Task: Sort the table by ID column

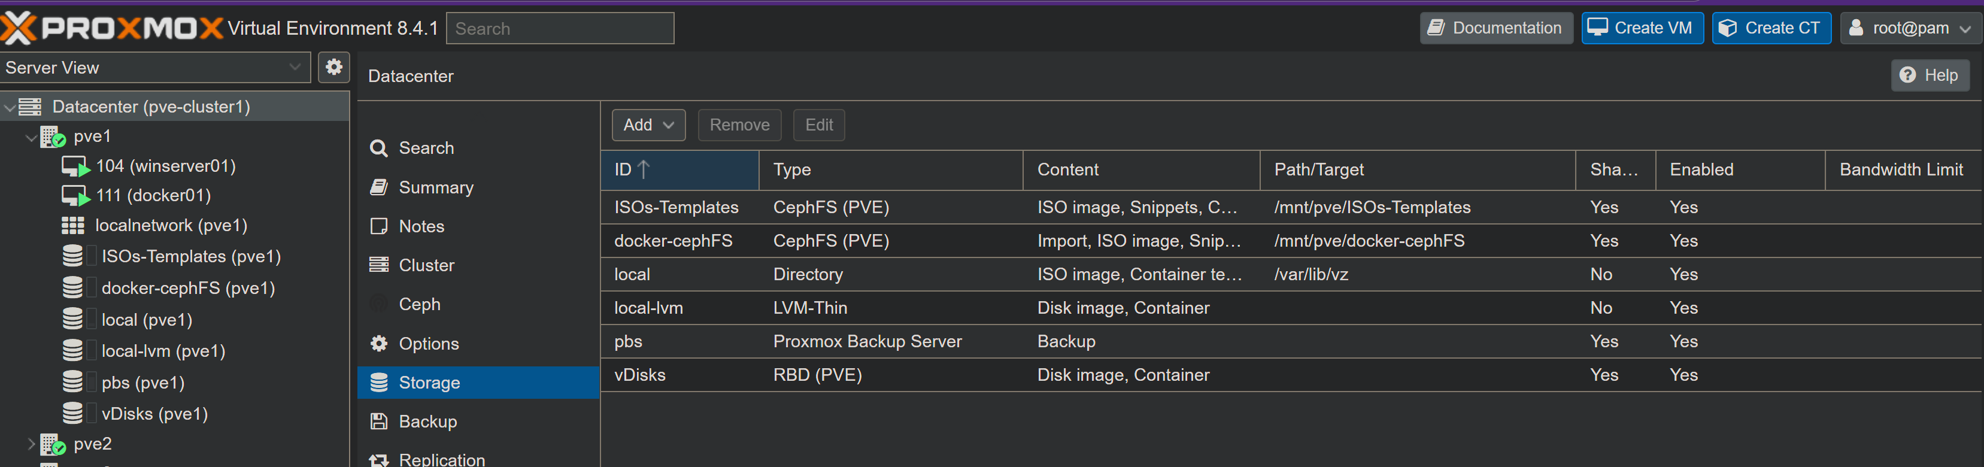Action: (680, 169)
